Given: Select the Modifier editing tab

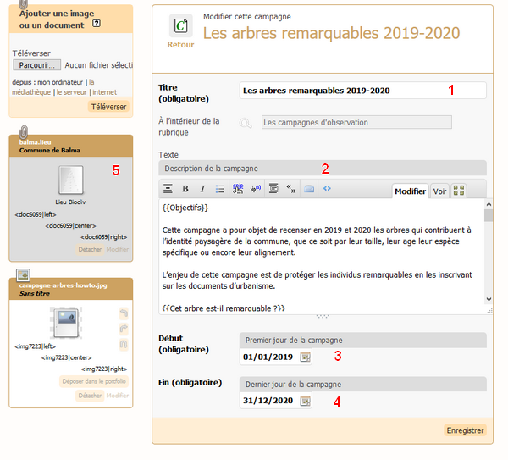Looking at the screenshot, I should [x=411, y=191].
